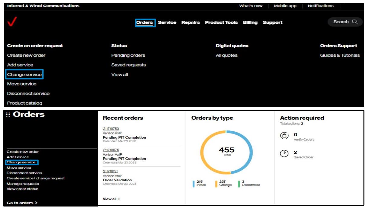The height and width of the screenshot is (209, 367).
Task: Click the orange Change legend swatch
Action: 216,184
